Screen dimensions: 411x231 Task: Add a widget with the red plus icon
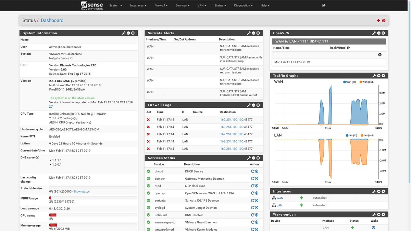378,21
